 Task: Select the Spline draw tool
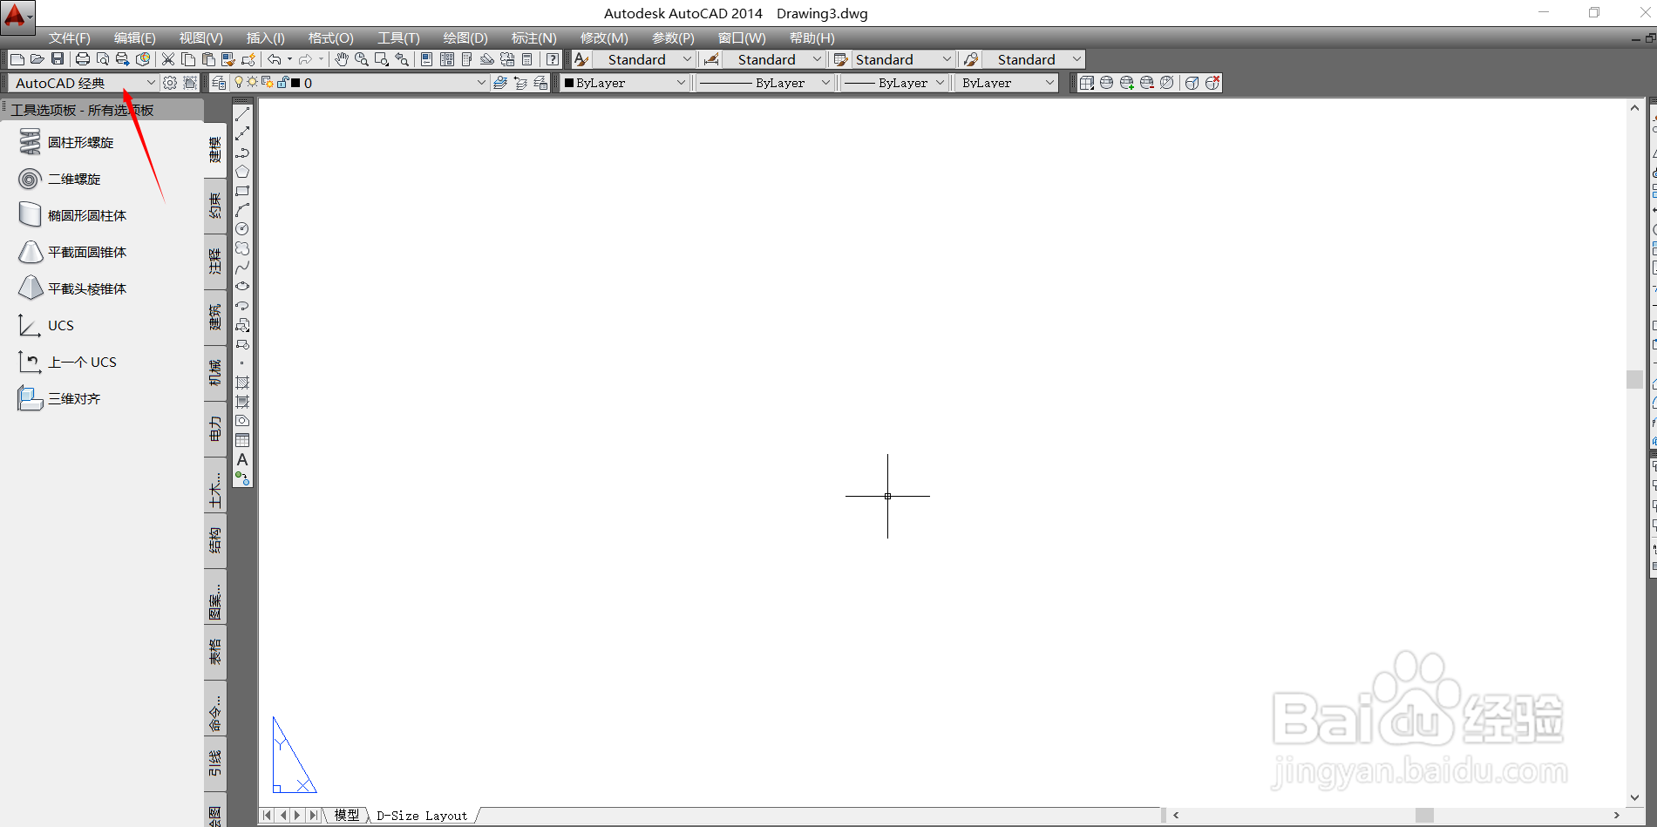tap(242, 268)
